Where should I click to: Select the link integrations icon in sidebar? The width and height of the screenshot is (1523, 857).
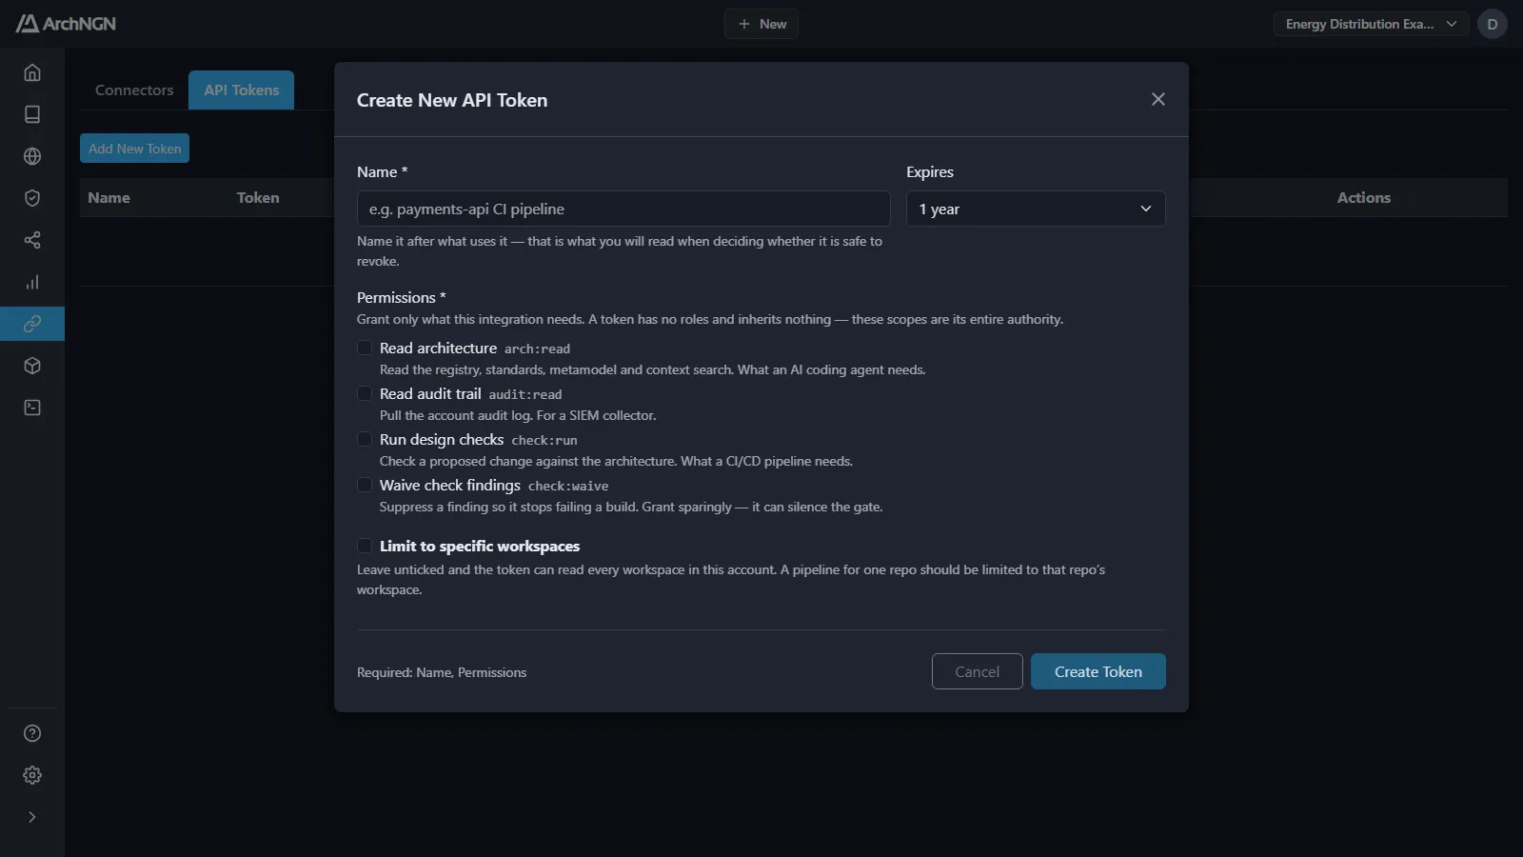32,324
